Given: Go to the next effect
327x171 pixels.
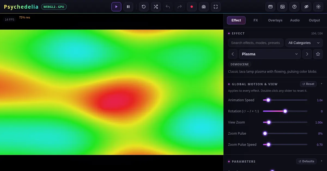Looking at the screenshot, I should pos(307,54).
